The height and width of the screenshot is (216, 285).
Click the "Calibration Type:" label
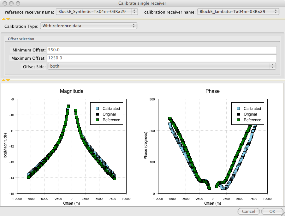coord(21,26)
